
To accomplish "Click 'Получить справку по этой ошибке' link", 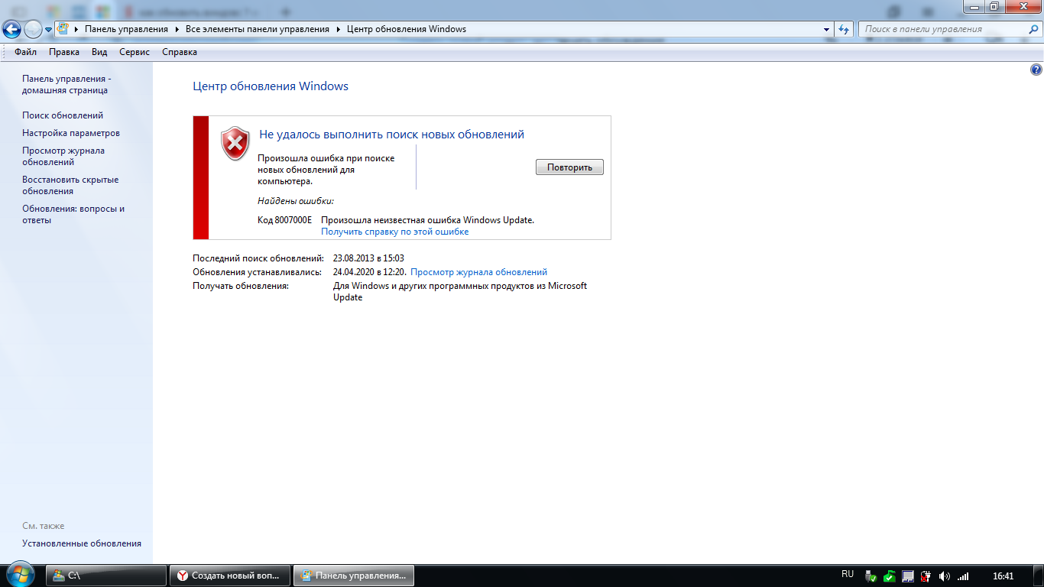I will pos(394,232).
